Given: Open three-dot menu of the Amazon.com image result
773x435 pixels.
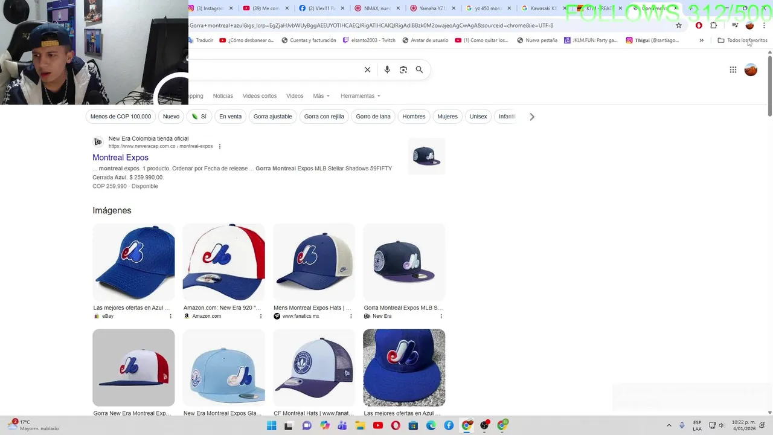Looking at the screenshot, I should [x=261, y=316].
